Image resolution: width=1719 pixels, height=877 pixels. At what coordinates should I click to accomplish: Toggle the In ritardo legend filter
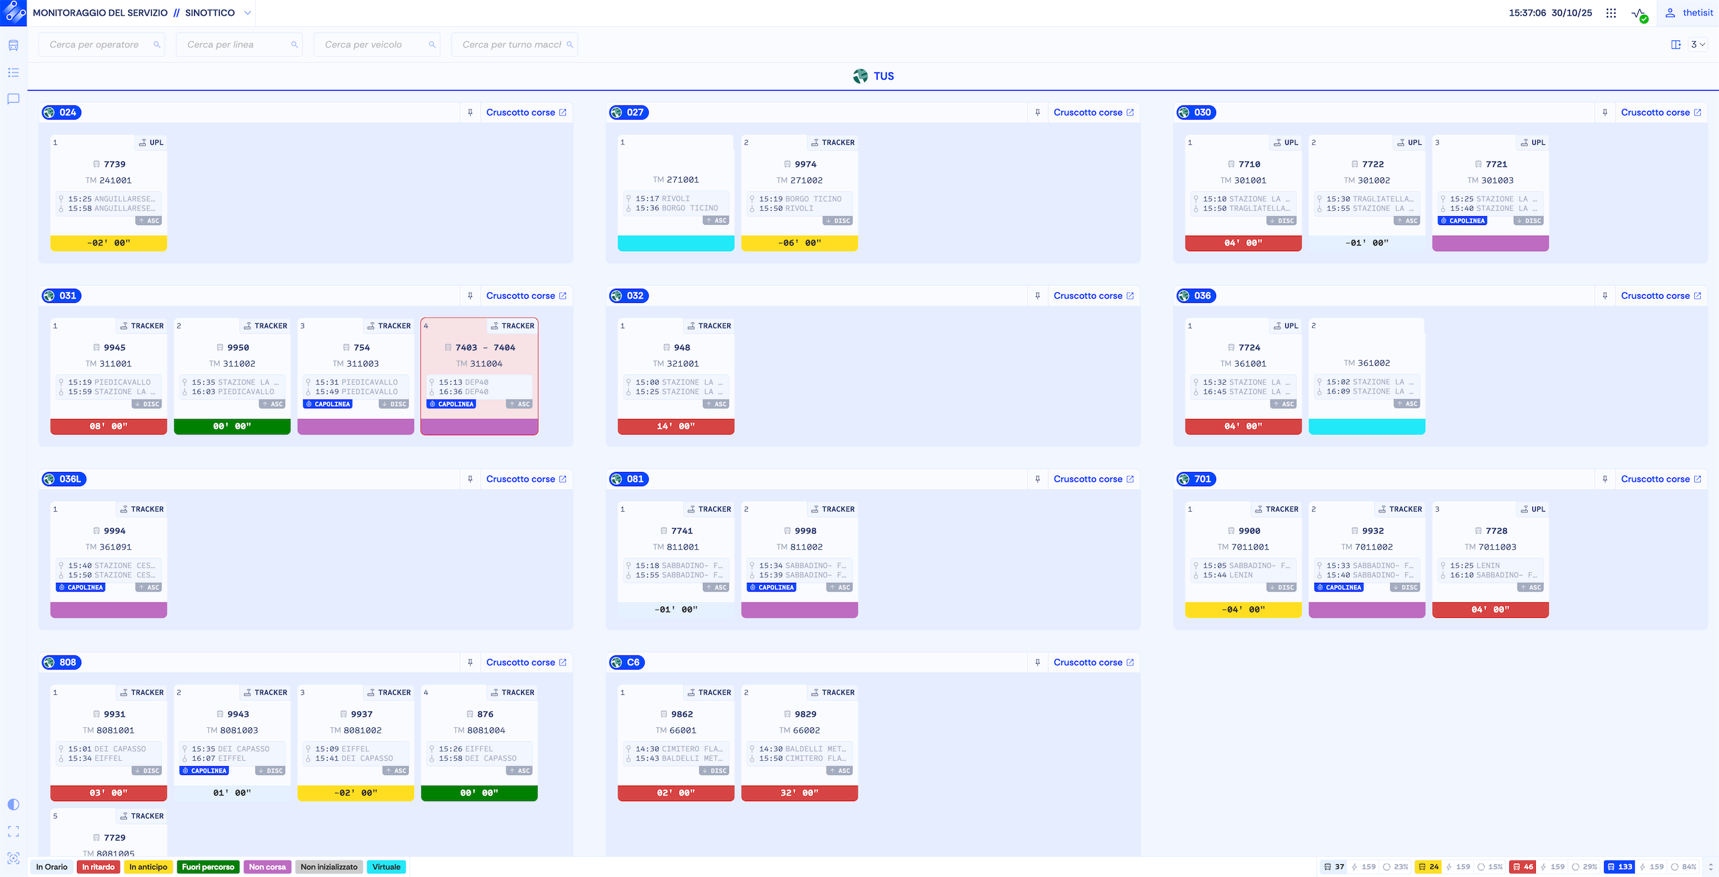98,867
